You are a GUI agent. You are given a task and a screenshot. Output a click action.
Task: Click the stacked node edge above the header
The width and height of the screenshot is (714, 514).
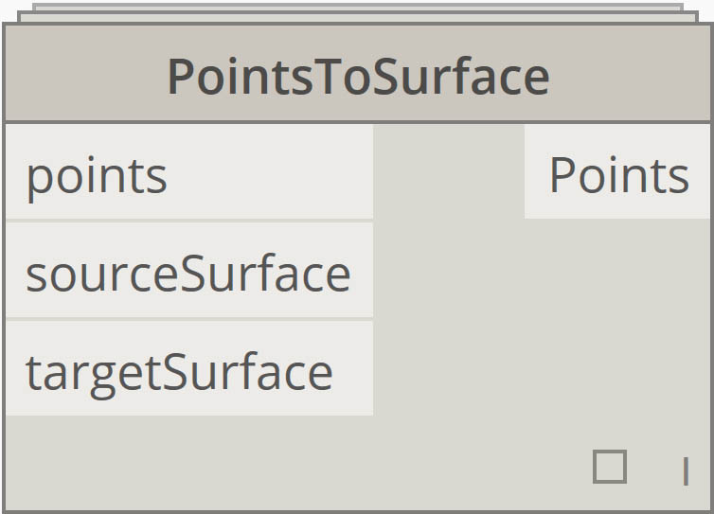pos(358,11)
